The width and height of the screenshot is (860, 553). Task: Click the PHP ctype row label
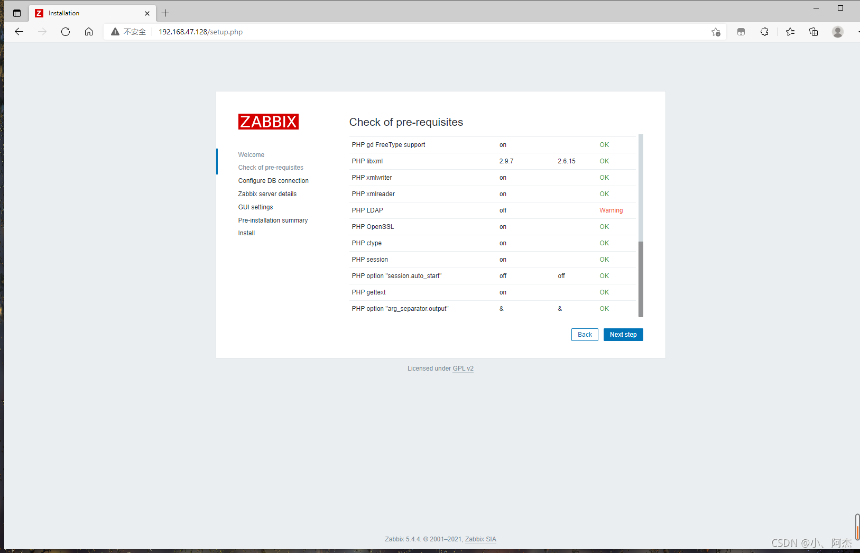(x=367, y=243)
